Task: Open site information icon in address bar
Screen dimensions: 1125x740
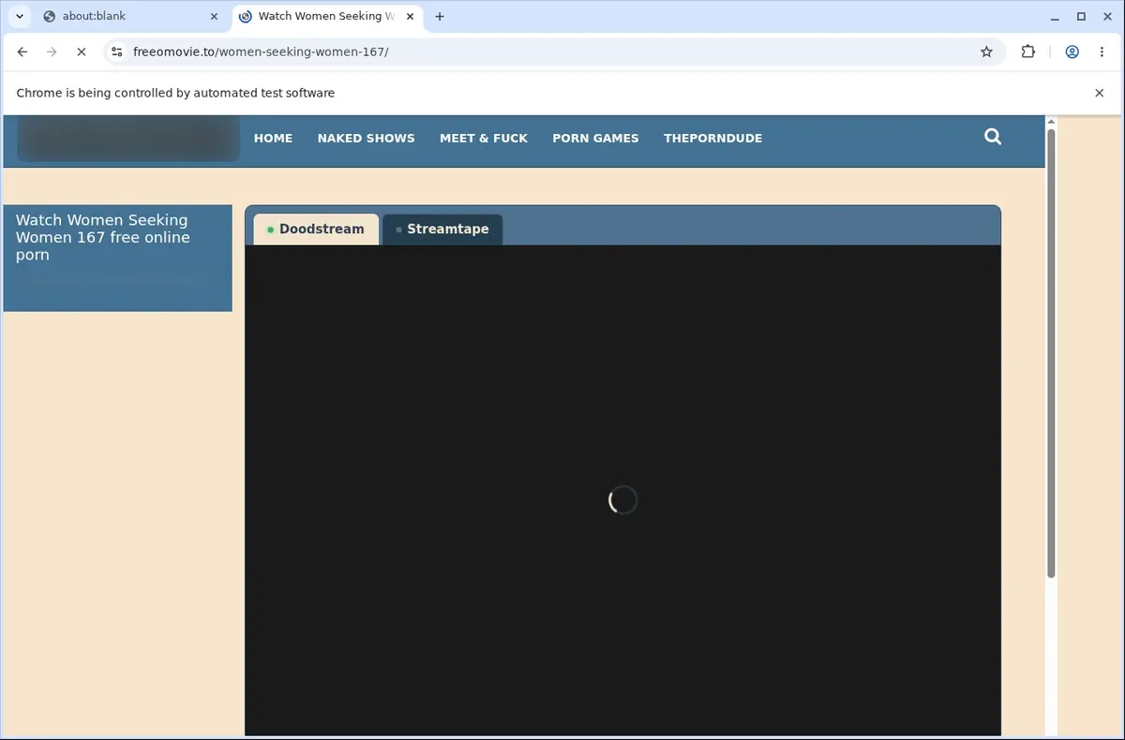Action: 116,52
